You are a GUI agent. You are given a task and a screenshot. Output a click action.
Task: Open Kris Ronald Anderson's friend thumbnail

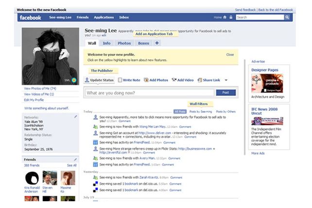click(x=32, y=178)
